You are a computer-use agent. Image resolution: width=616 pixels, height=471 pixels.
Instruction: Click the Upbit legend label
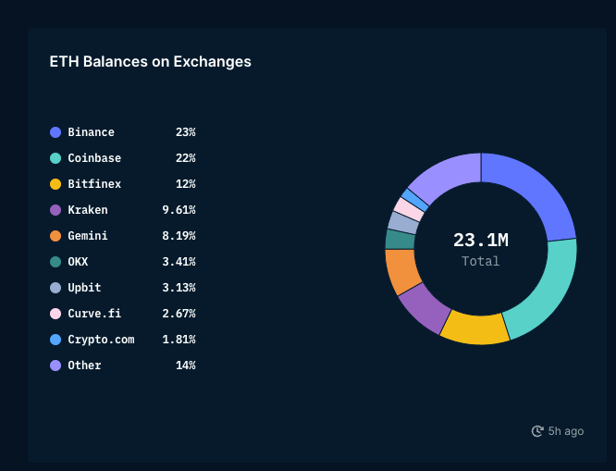pyautogui.click(x=84, y=288)
